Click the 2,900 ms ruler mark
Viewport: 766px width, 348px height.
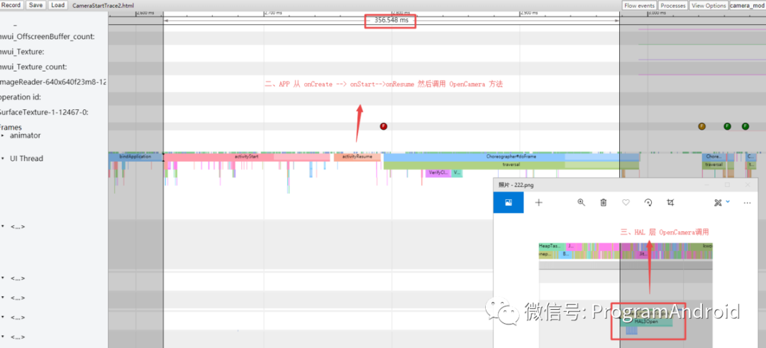(530, 13)
